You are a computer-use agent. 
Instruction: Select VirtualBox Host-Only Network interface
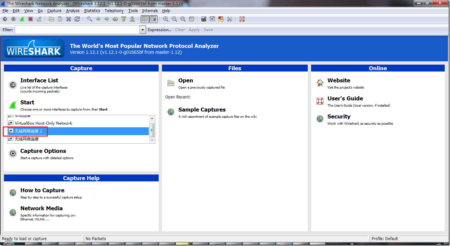pos(78,123)
